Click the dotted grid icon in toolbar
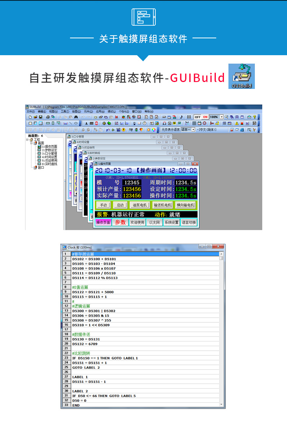The image size is (287, 435). click(x=189, y=117)
